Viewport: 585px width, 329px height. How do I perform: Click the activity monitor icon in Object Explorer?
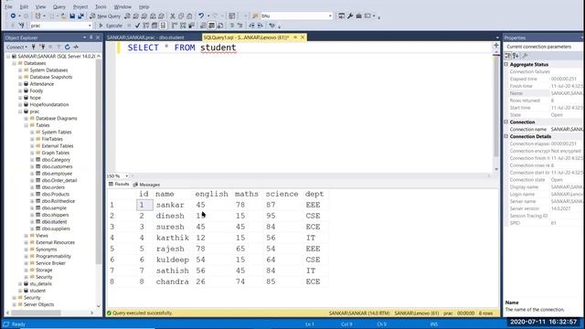tap(76, 47)
